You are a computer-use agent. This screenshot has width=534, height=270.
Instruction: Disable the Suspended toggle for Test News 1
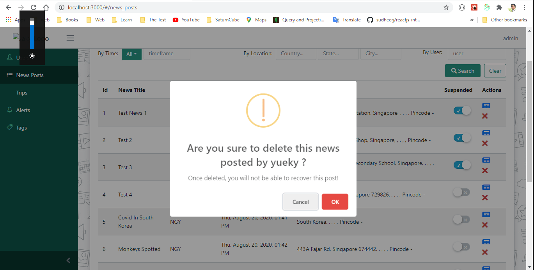pyautogui.click(x=462, y=110)
